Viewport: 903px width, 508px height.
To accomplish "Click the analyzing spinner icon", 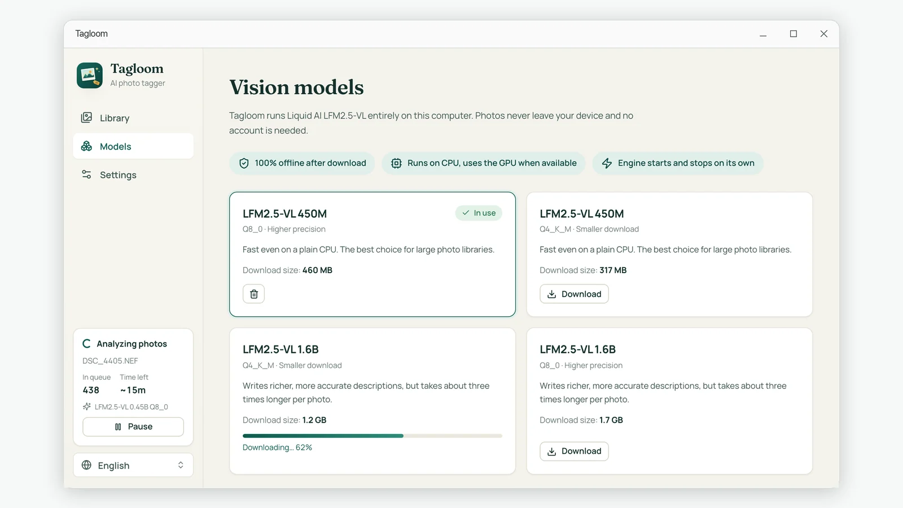I will [x=86, y=344].
